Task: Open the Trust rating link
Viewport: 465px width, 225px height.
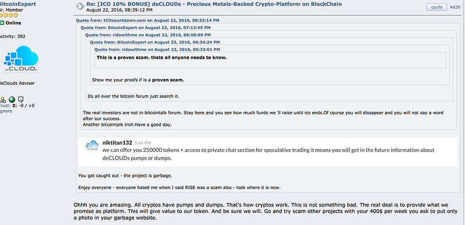Action: [x=5, y=106]
